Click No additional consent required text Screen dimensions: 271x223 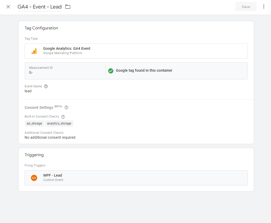50,137
